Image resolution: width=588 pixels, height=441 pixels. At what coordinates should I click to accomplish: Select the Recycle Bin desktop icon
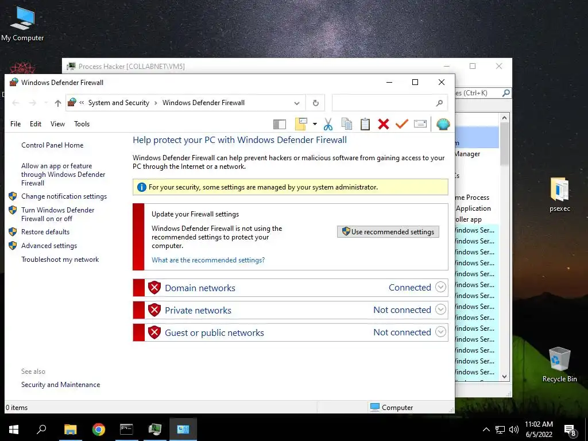559,365
